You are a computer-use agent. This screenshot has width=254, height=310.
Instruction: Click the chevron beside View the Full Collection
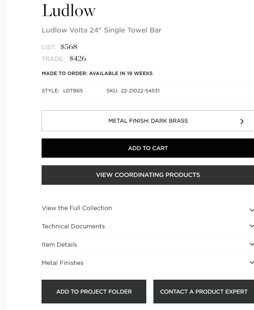click(251, 210)
